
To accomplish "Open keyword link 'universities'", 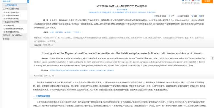I will coord(55,71).
